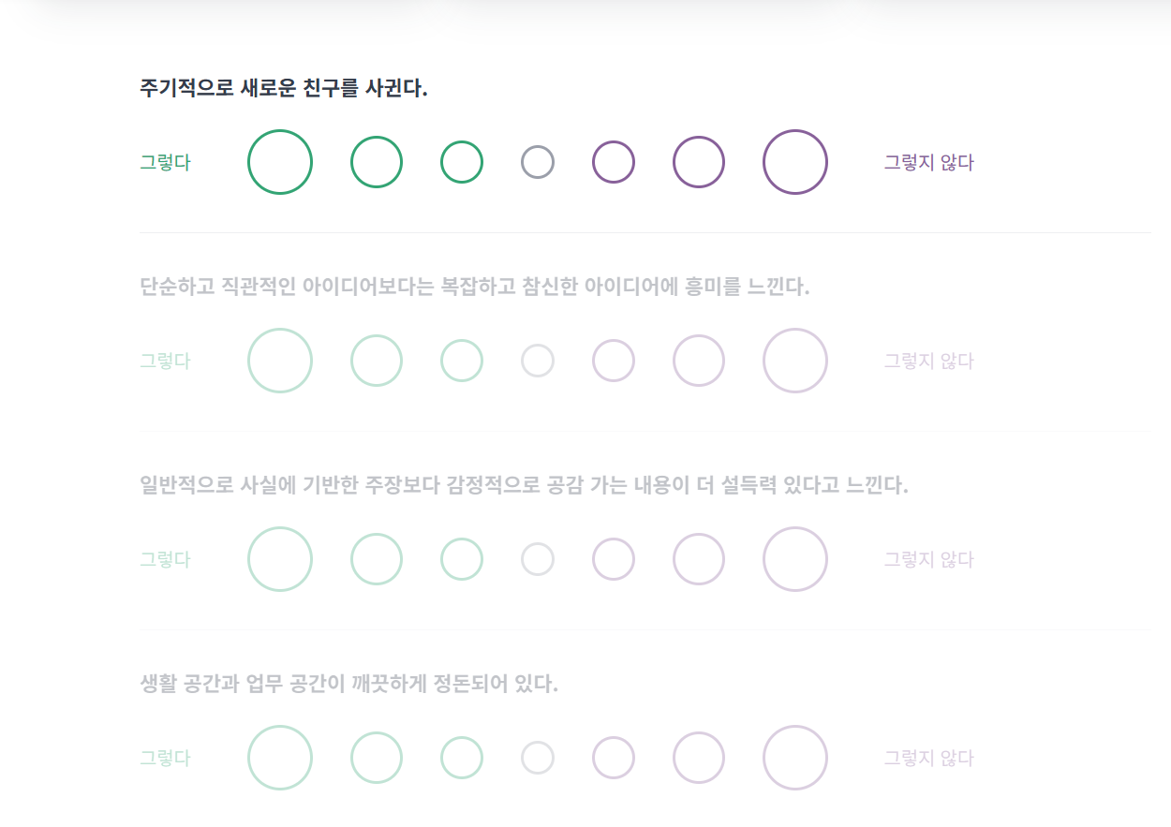Screen dimensions: 1171x827
Task: Pick strongly disagree for the tidy workspace question
Action: [x=795, y=757]
